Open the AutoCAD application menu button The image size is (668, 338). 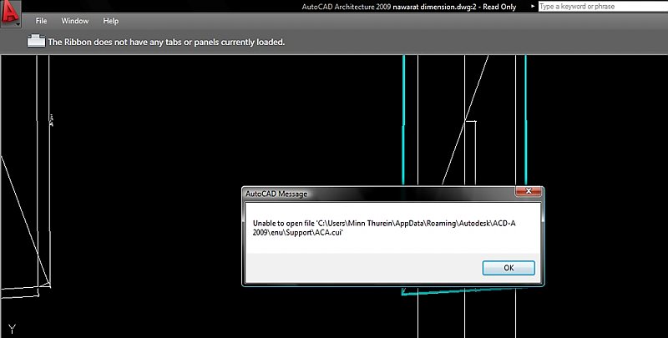11,13
